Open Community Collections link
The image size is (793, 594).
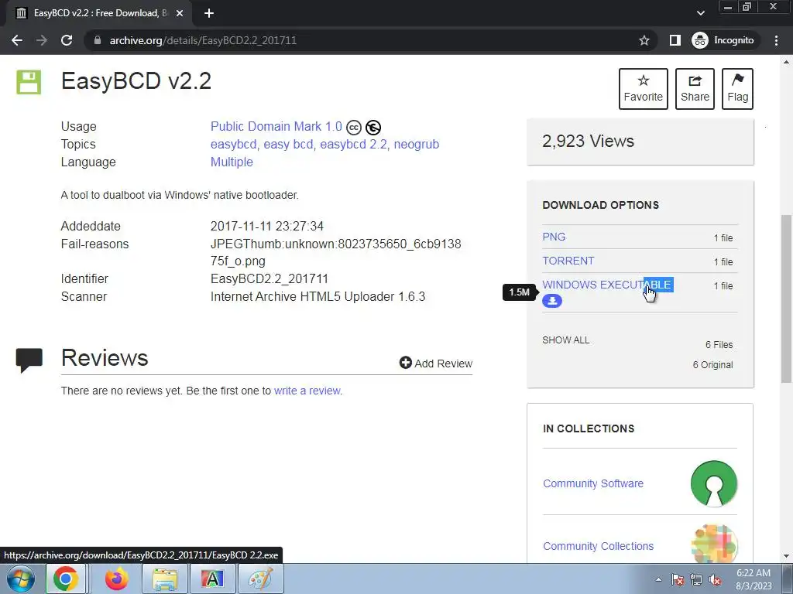point(599,547)
